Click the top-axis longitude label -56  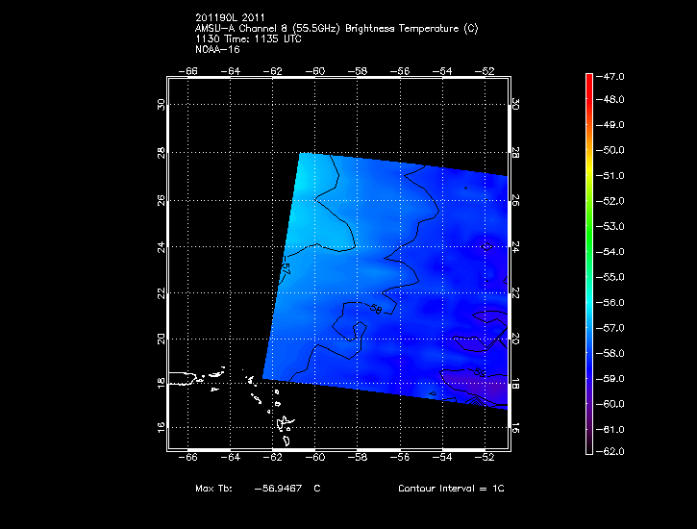click(400, 71)
